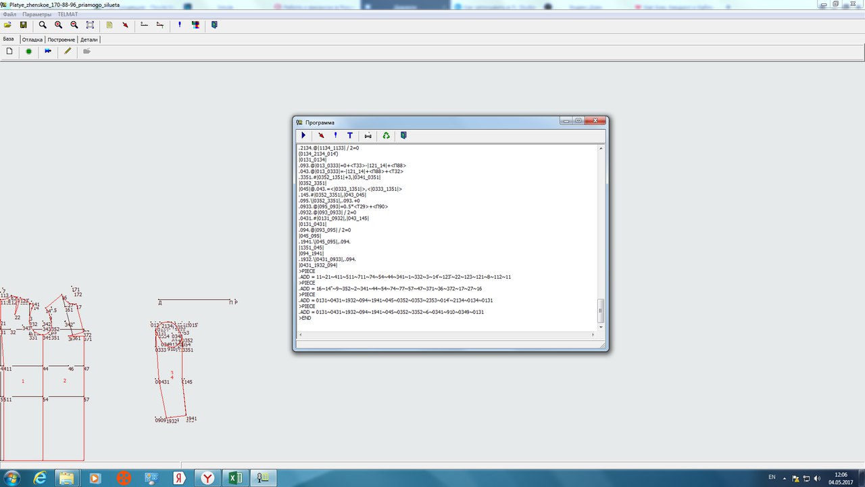Viewport: 865px width, 487px height.
Task: Save the file with the floppy disk icon
Action: (23, 25)
